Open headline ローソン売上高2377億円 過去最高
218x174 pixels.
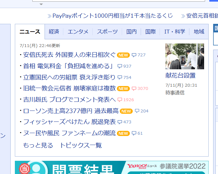point(71,111)
